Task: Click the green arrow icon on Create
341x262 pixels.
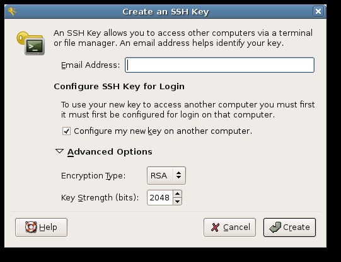Action: pyautogui.click(x=275, y=227)
